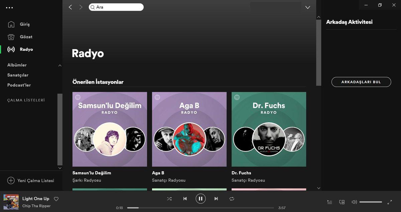The width and height of the screenshot is (401, 212).
Task: Click the Ara search field
Action: [116, 7]
